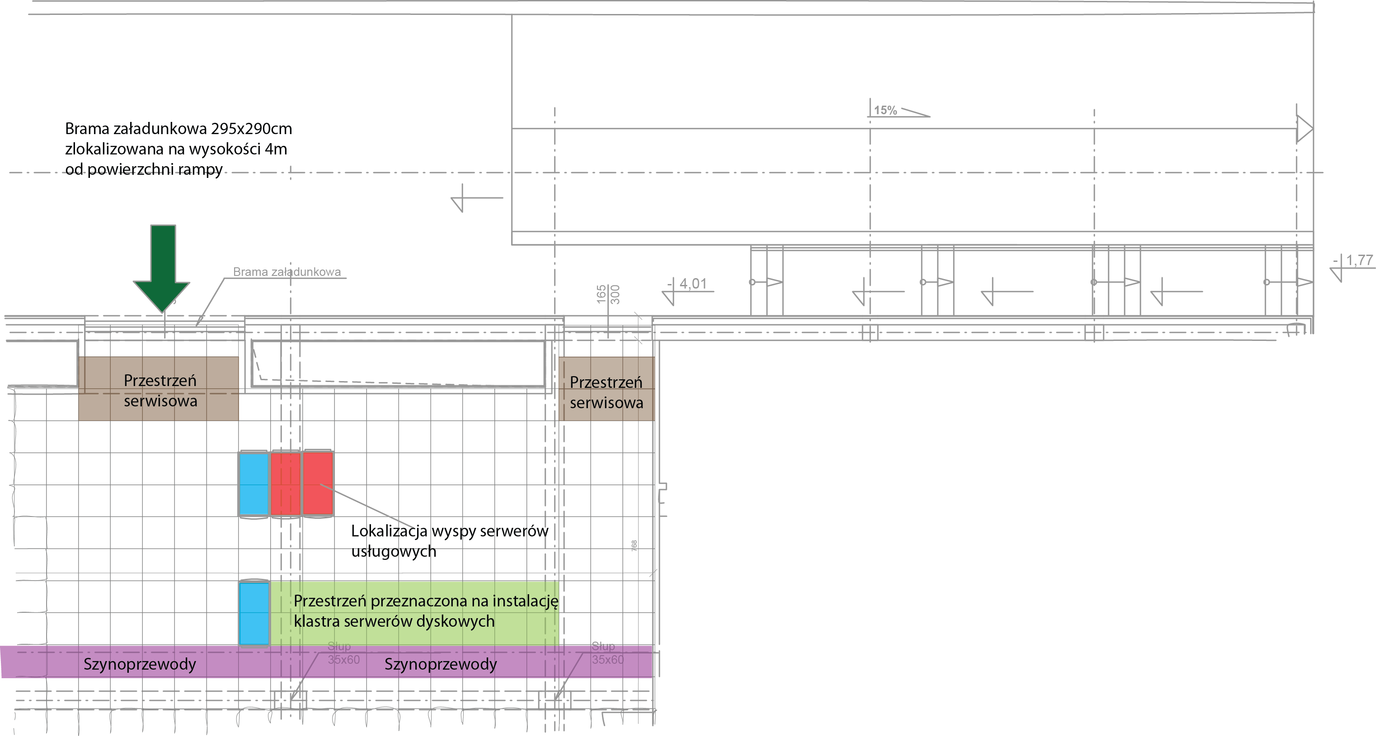Click the upper blue server rack rectangle
The image size is (1376, 736).
(x=254, y=484)
